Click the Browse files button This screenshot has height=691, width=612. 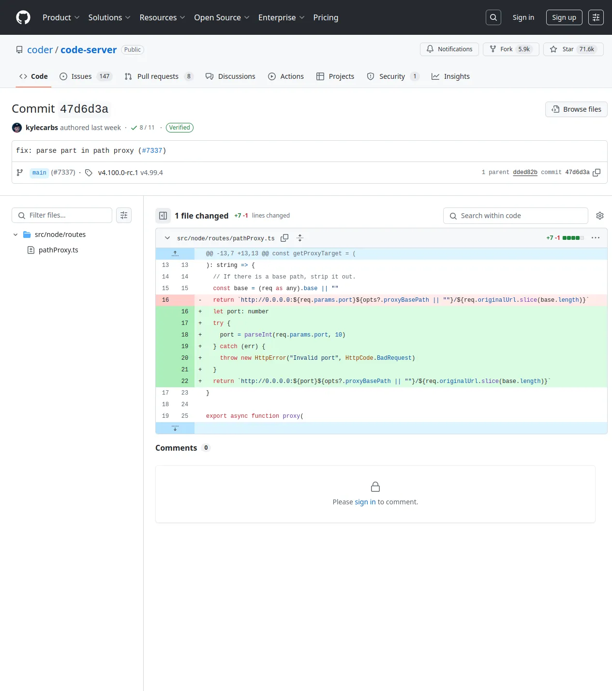coord(576,109)
